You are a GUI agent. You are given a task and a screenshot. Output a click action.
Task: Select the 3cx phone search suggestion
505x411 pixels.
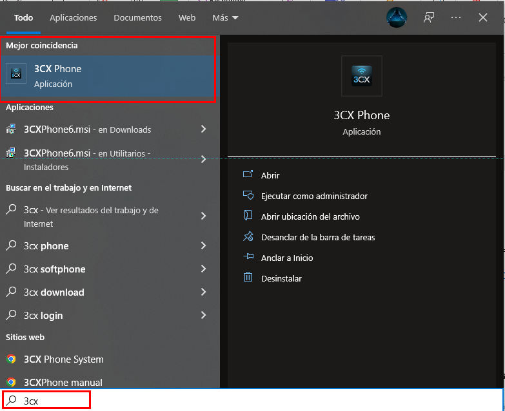pyautogui.click(x=110, y=245)
